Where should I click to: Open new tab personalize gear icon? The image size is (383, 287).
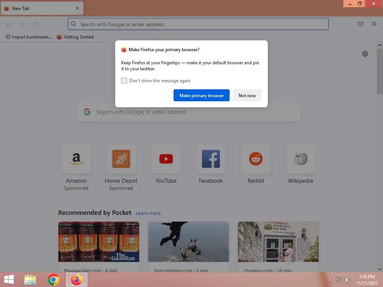(x=365, y=54)
